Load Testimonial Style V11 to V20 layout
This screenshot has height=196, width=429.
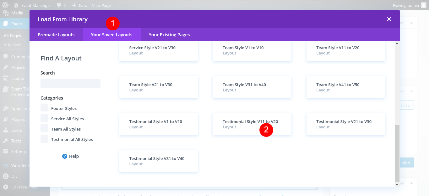point(252,124)
